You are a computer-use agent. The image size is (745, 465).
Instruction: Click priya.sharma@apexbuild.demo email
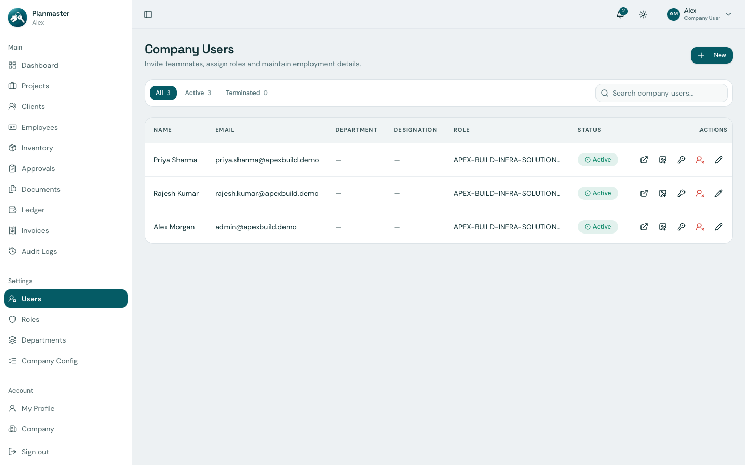267,160
